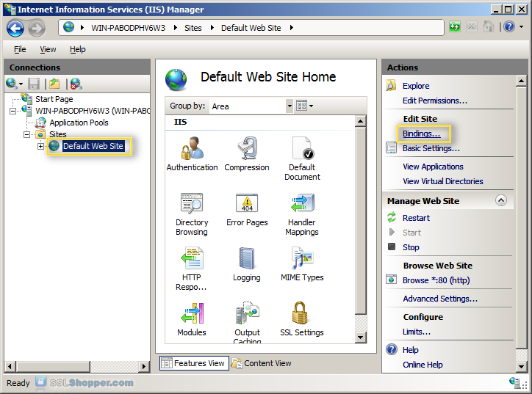Click View Virtual Directories link
The height and width of the screenshot is (394, 532).
[x=443, y=181]
